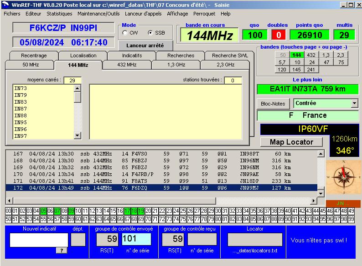Click the WinREF title bar app icon
Viewport: 362px width, 266px height.
(5, 5)
